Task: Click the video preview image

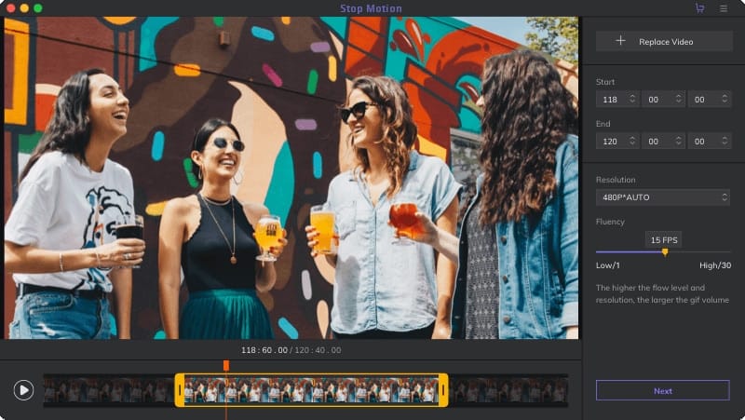Action: tap(291, 177)
